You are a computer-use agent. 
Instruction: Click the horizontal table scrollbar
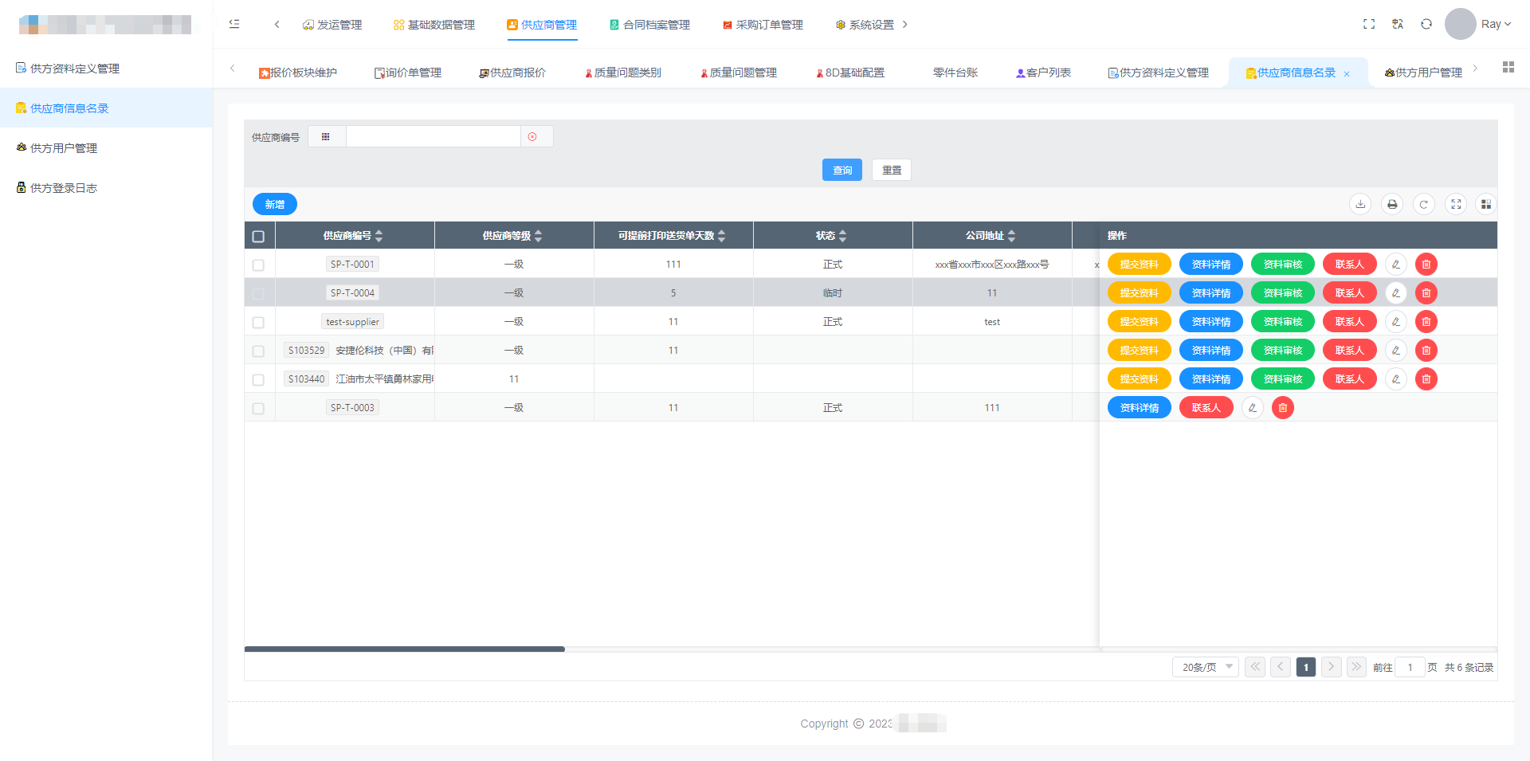405,649
